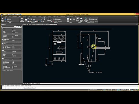The image size is (139, 104).
Task: Click the Color property value field
Action: (17, 30)
